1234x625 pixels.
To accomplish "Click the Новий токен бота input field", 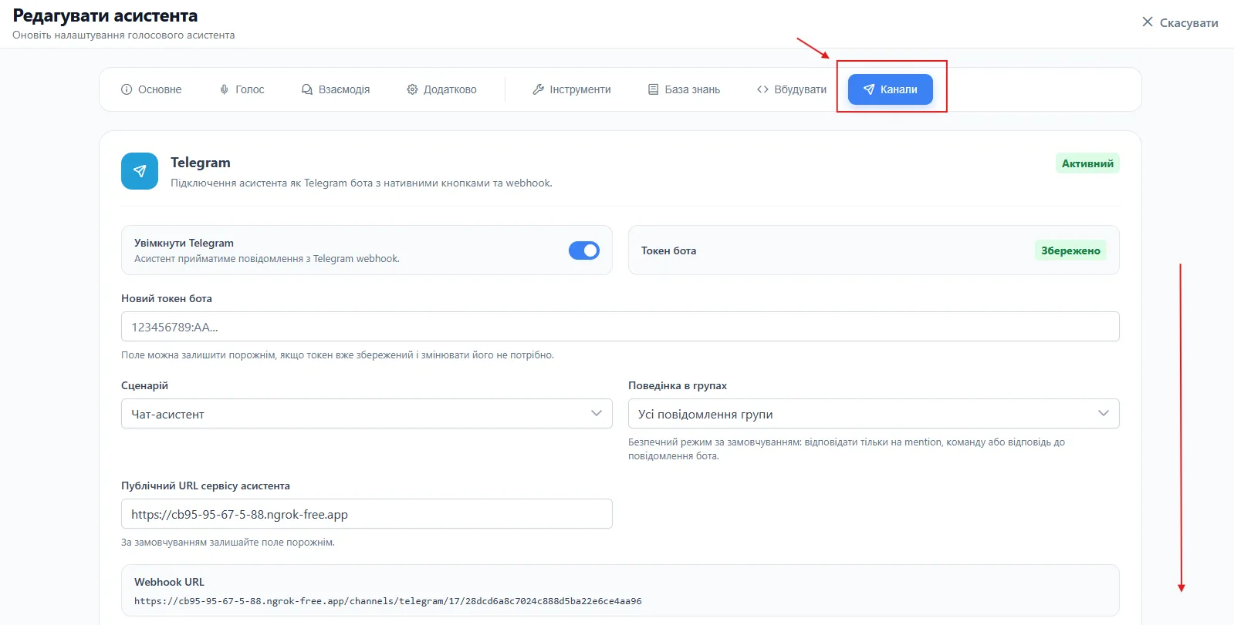I will pos(620,327).
